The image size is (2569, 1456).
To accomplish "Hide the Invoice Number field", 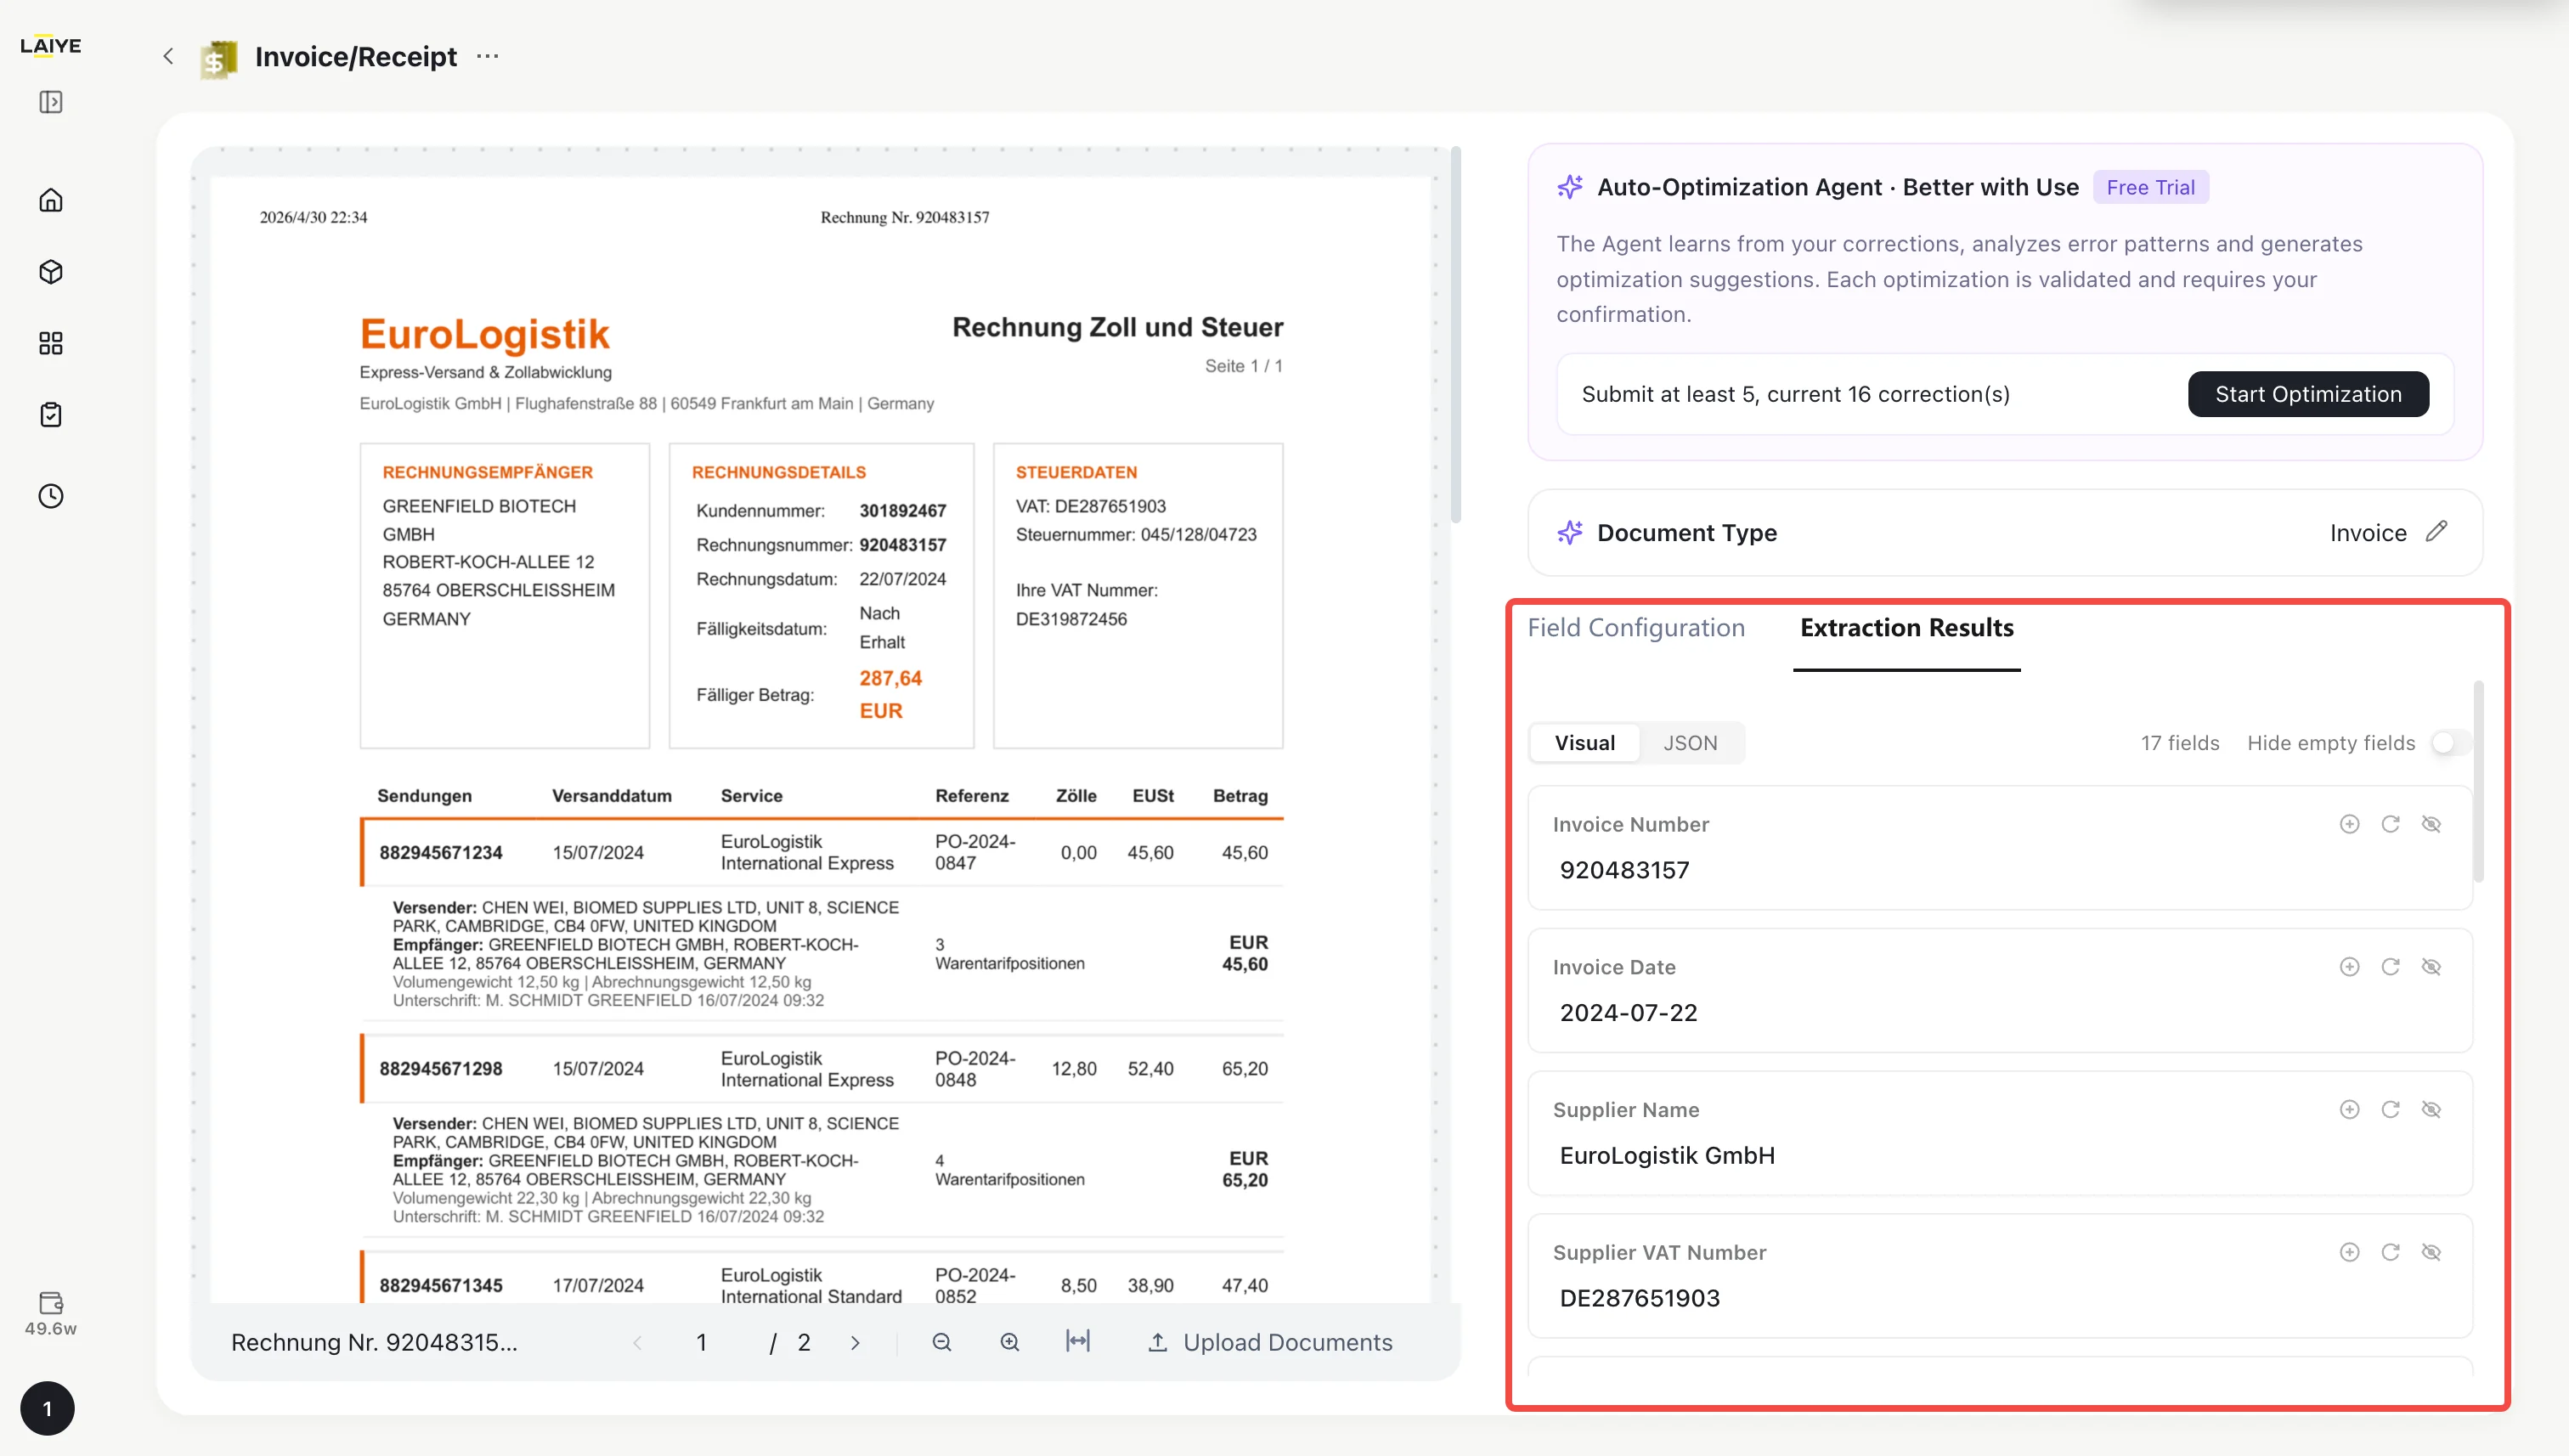I will coord(2431,824).
